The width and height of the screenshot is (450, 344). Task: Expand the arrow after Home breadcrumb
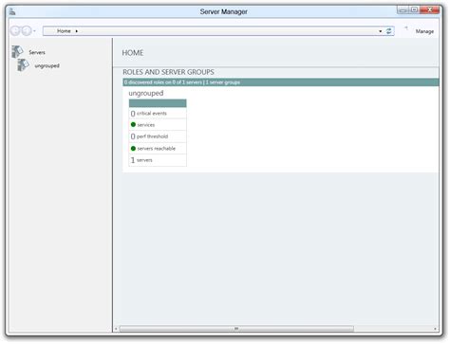tap(77, 31)
